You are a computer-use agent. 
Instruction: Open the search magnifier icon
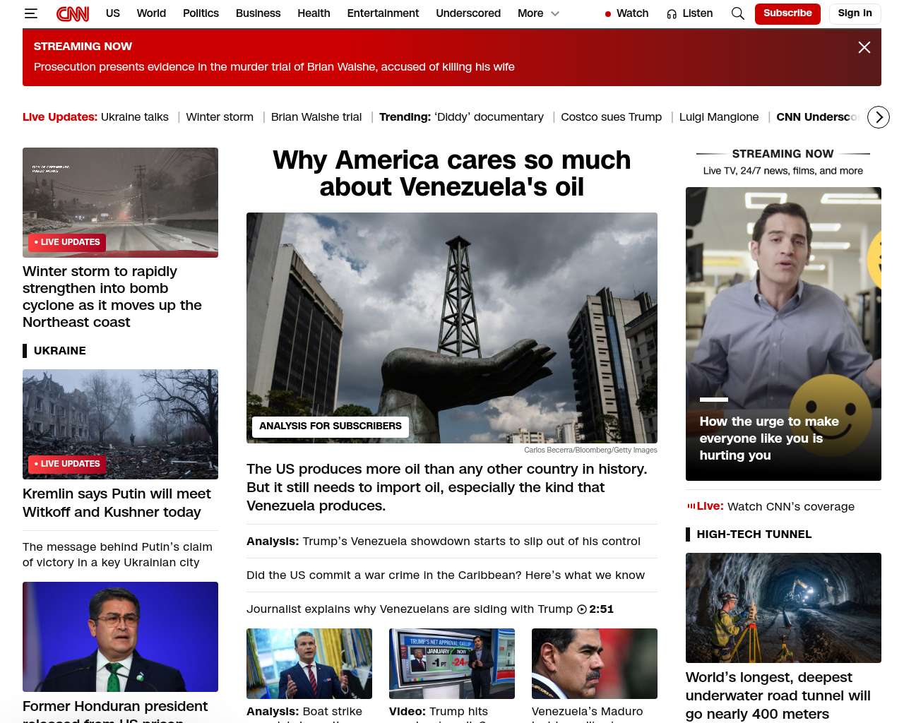click(x=738, y=13)
